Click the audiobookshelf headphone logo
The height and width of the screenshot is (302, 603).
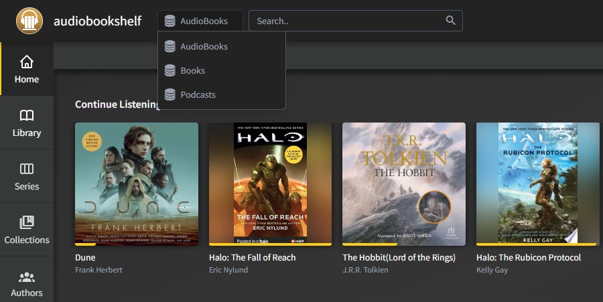(x=29, y=21)
